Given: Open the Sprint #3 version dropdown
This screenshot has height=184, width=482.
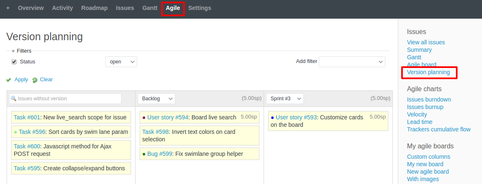Looking at the screenshot, I should pos(285,99).
